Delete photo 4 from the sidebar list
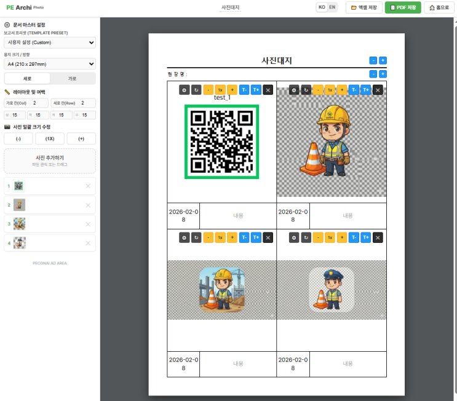Screen dimensions: 457x401 pyautogui.click(x=88, y=243)
